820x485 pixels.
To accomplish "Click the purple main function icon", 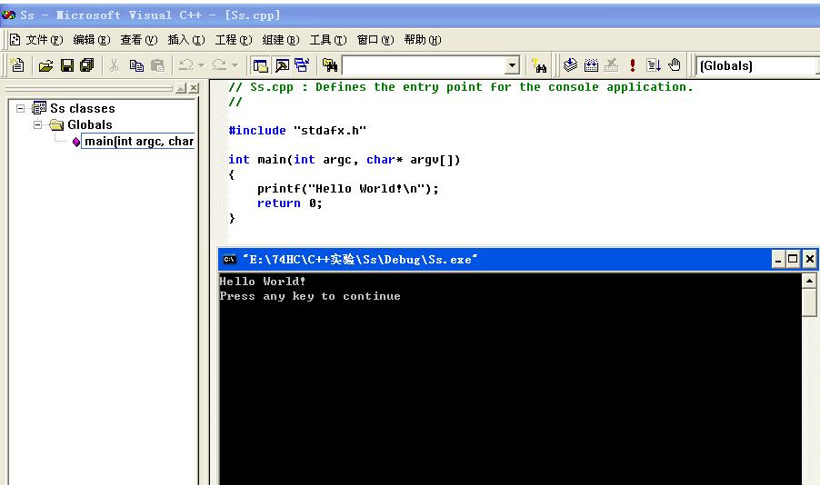I will coord(76,142).
